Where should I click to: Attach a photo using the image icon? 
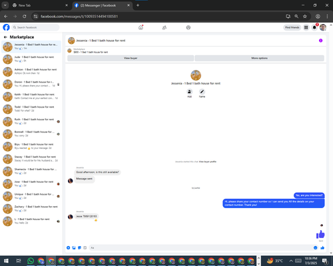(74, 247)
